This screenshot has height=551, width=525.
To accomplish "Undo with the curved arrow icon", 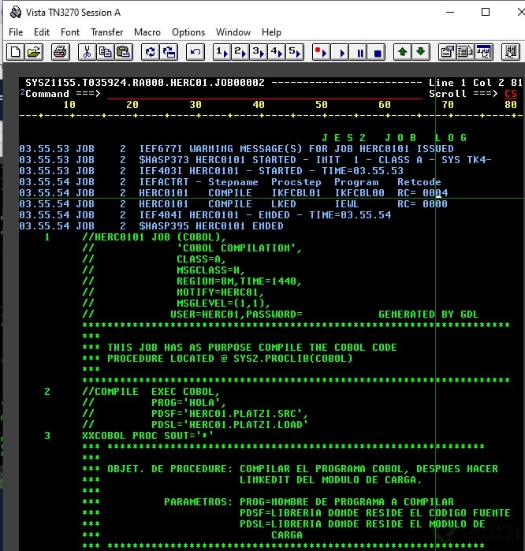I will 195,52.
